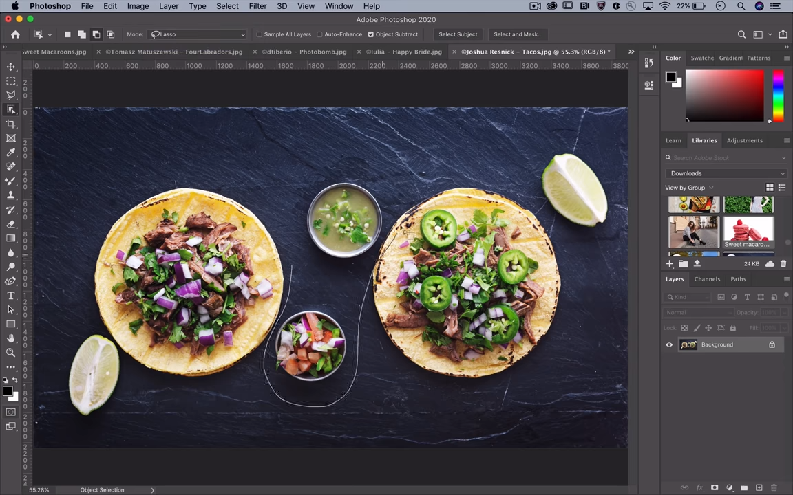The image size is (793, 495).
Task: Select the Zoom tool in toolbar
Action: [11, 353]
